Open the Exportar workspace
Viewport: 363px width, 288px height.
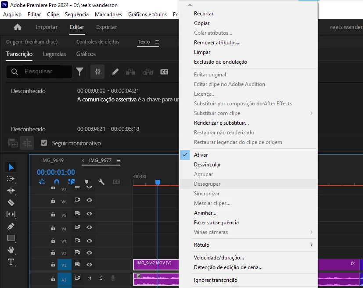[107, 27]
